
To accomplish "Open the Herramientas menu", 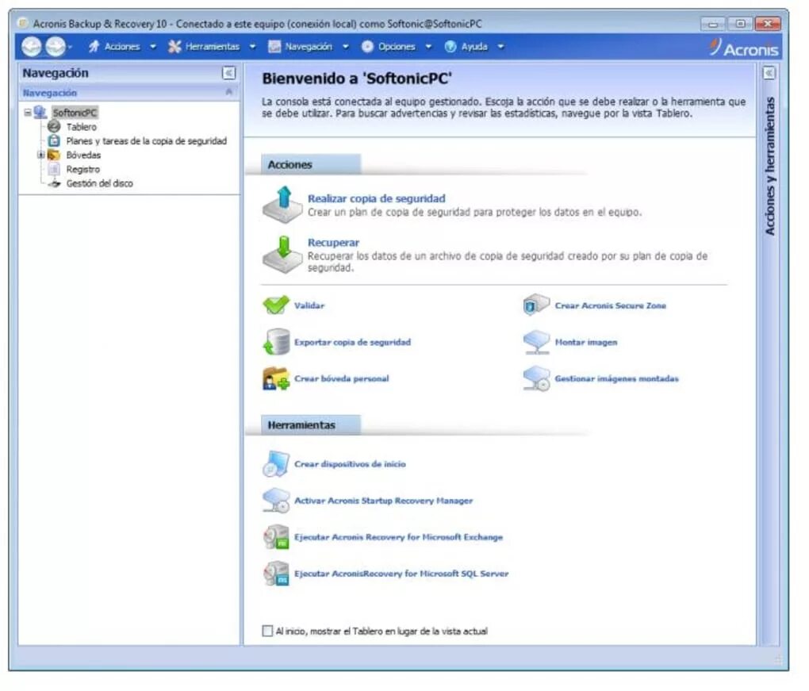I will point(213,47).
